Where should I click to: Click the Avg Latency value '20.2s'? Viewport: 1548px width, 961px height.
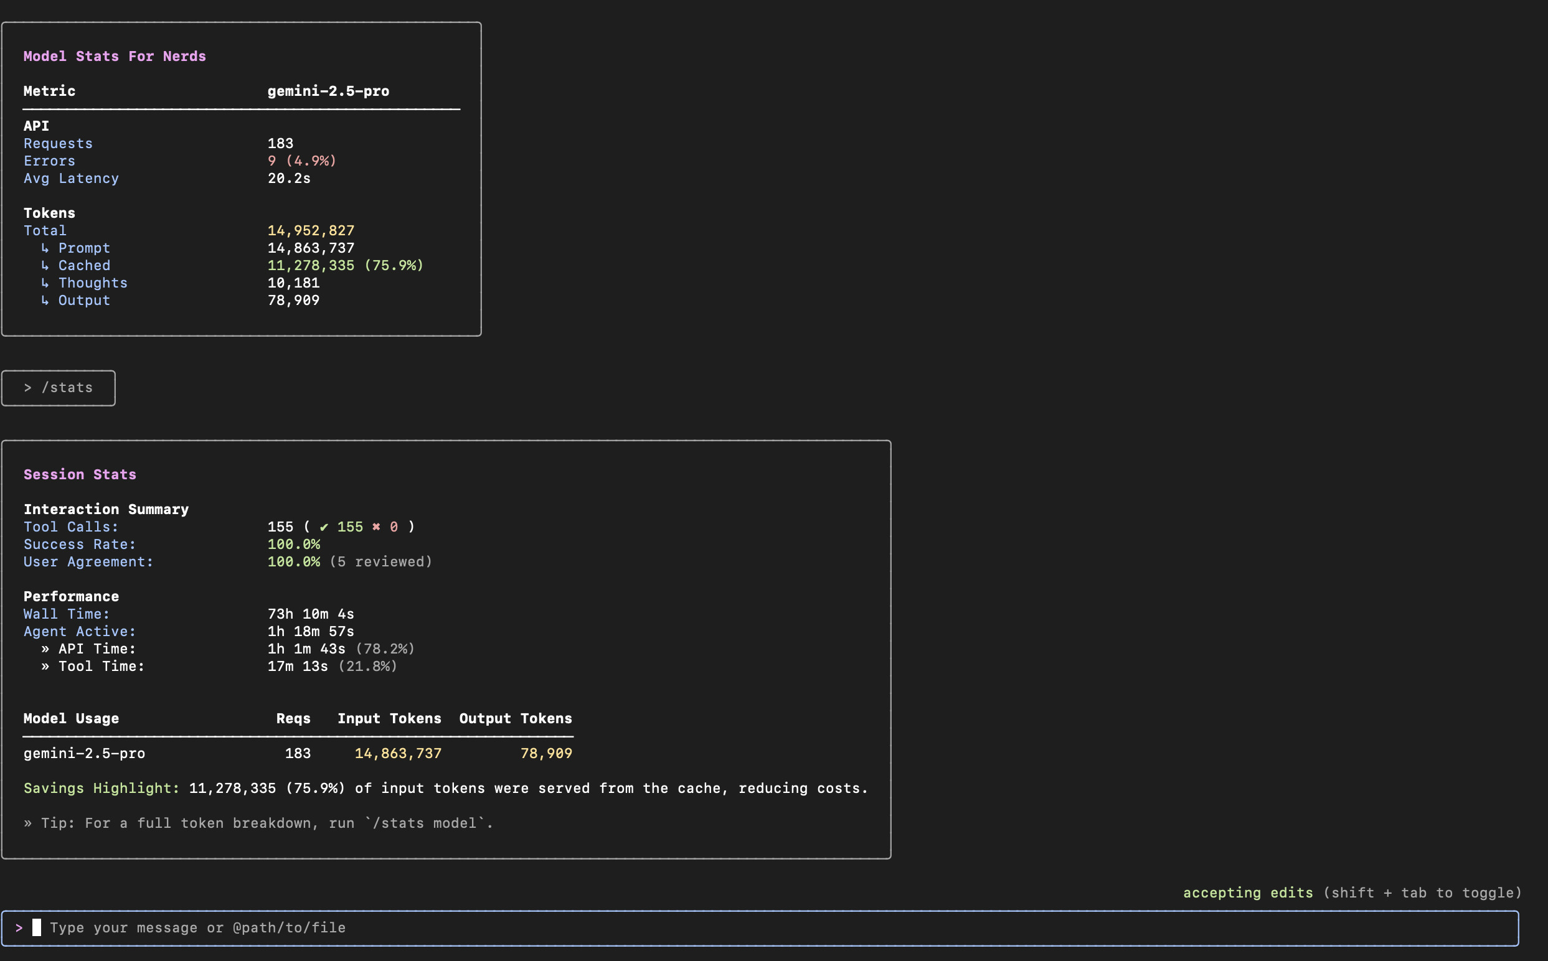290,179
